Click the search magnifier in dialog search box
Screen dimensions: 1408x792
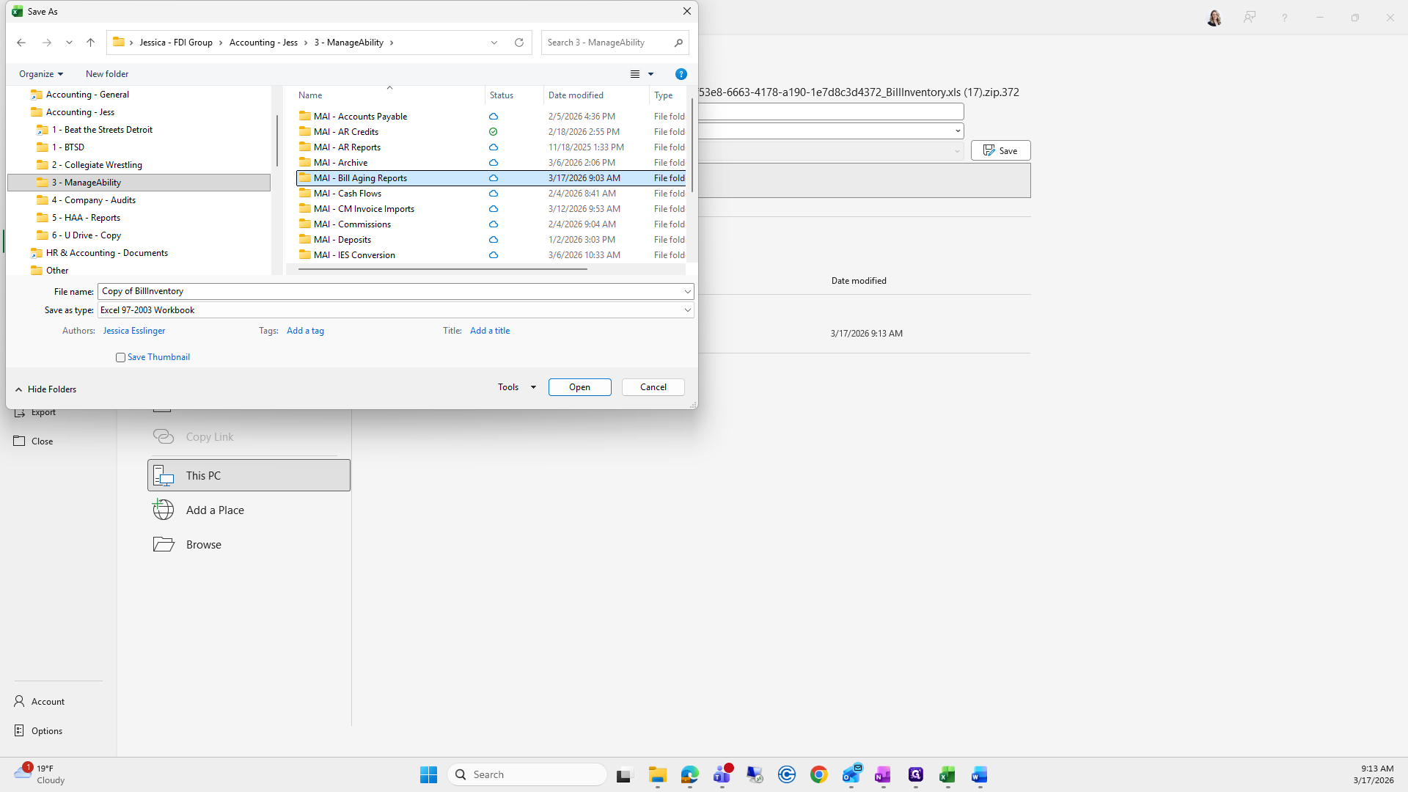[678, 43]
